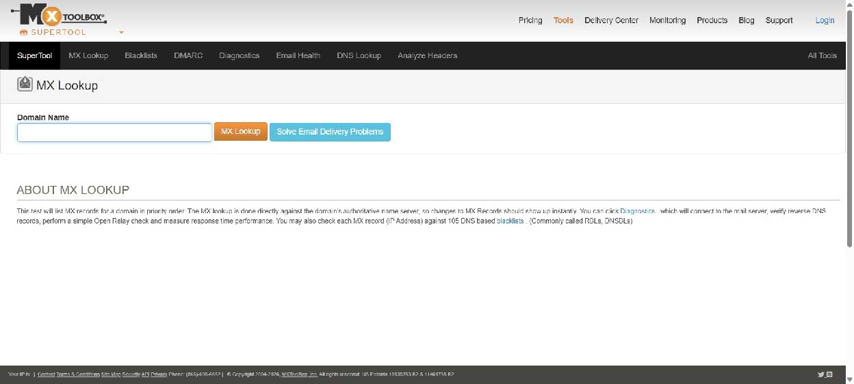Follow the Diagnostics link in description
Viewport: 854px width, 384px height.
pos(637,212)
